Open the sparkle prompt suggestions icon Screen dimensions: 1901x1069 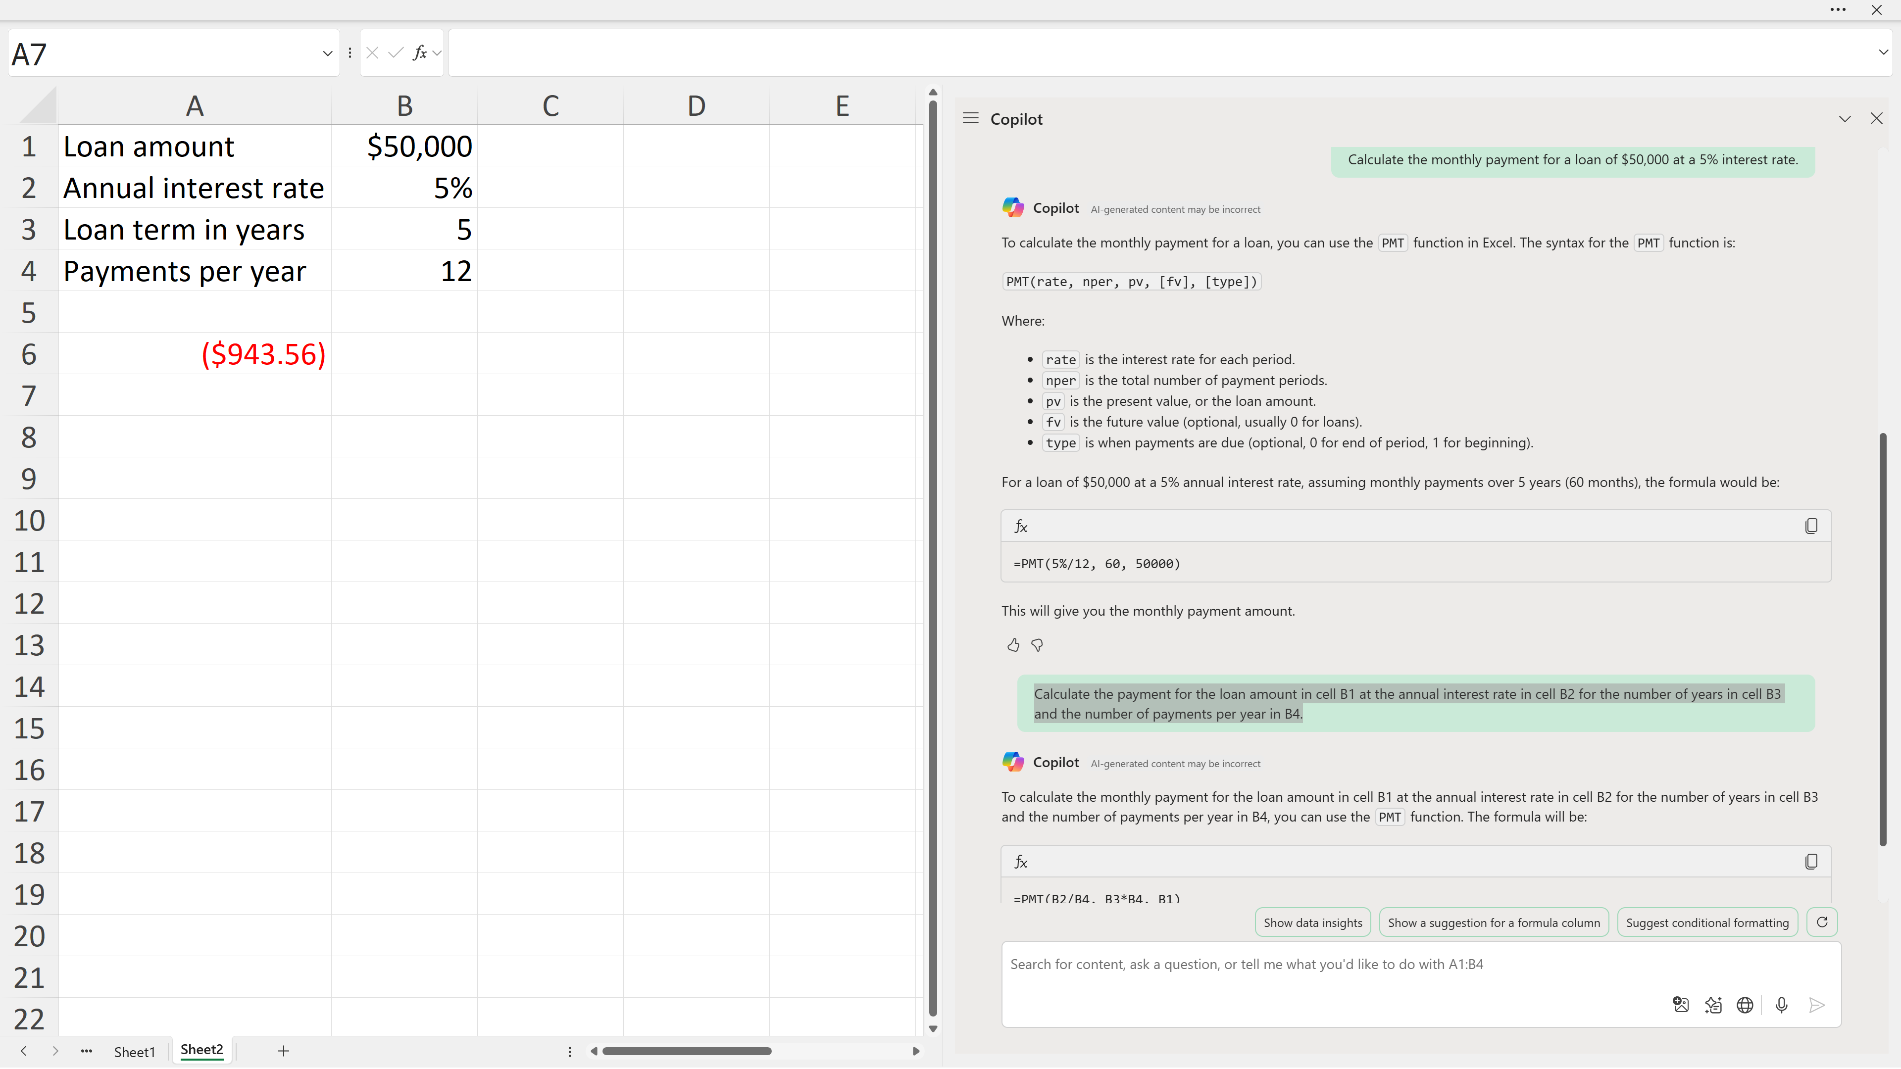click(1713, 1006)
